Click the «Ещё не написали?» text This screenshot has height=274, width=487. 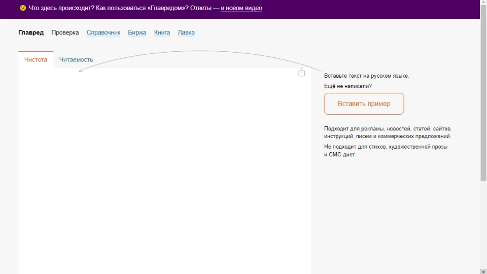[347, 86]
